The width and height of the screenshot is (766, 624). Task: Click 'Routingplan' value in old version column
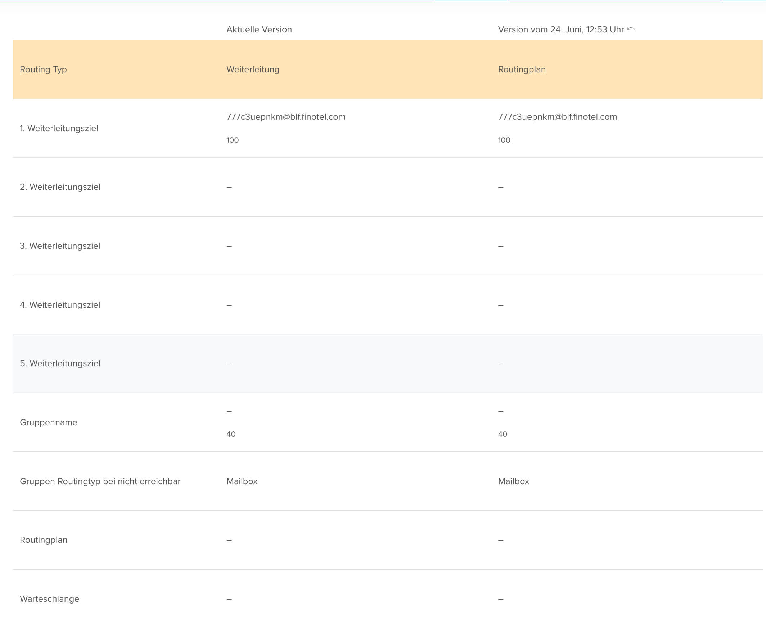pos(522,69)
